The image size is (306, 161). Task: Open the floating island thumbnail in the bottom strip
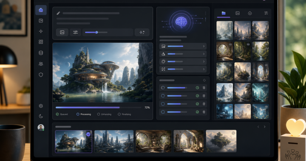point(221,141)
